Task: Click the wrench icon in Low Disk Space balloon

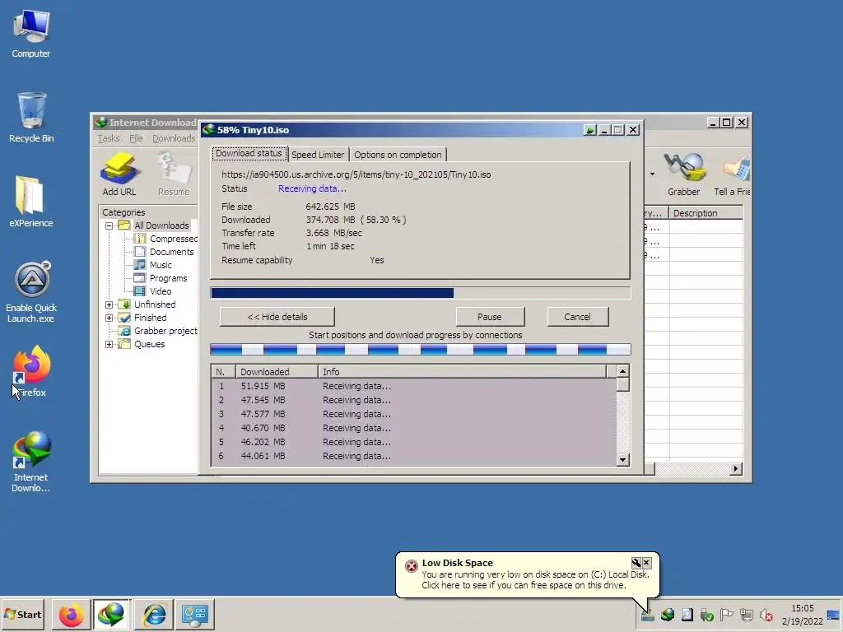Action: pyautogui.click(x=636, y=563)
